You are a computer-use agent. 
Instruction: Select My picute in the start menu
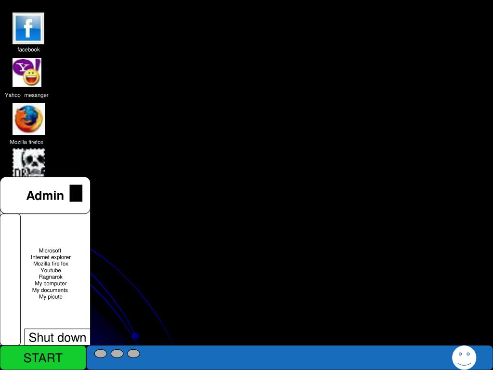pos(51,297)
